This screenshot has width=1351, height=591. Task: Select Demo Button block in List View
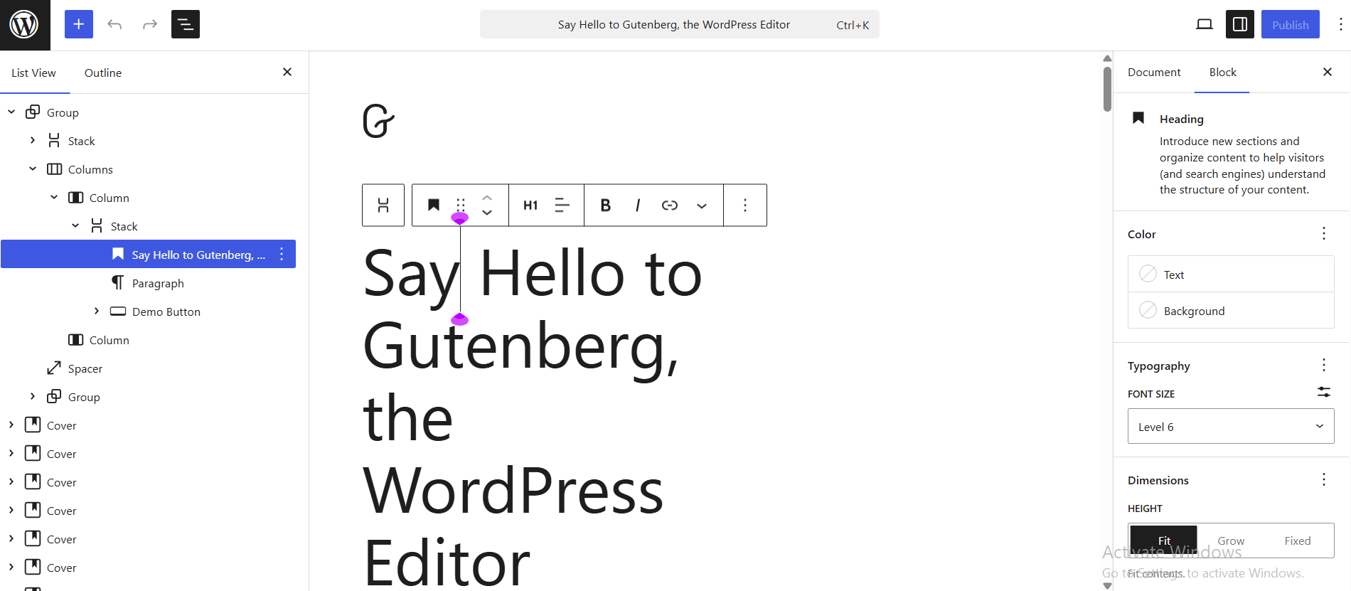point(166,312)
